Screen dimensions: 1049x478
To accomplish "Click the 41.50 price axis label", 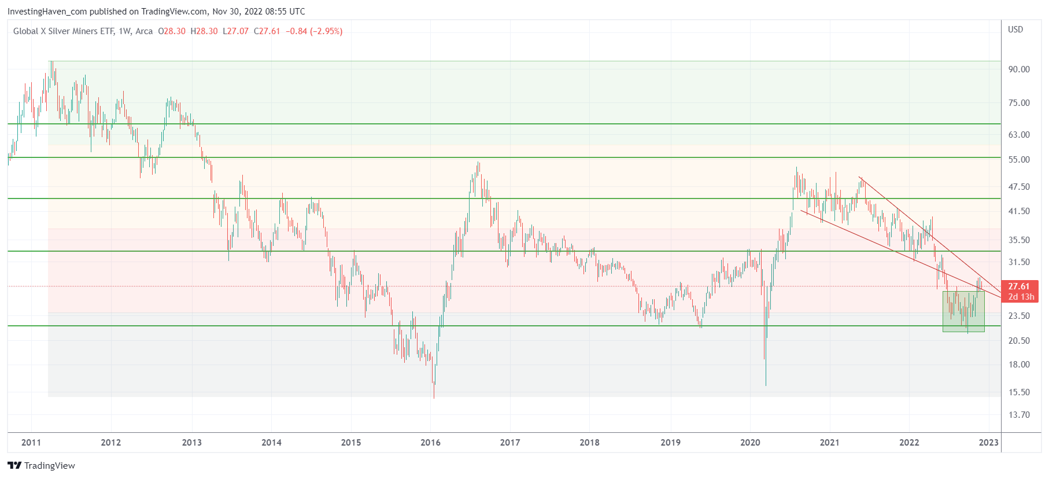I will tap(1019, 211).
